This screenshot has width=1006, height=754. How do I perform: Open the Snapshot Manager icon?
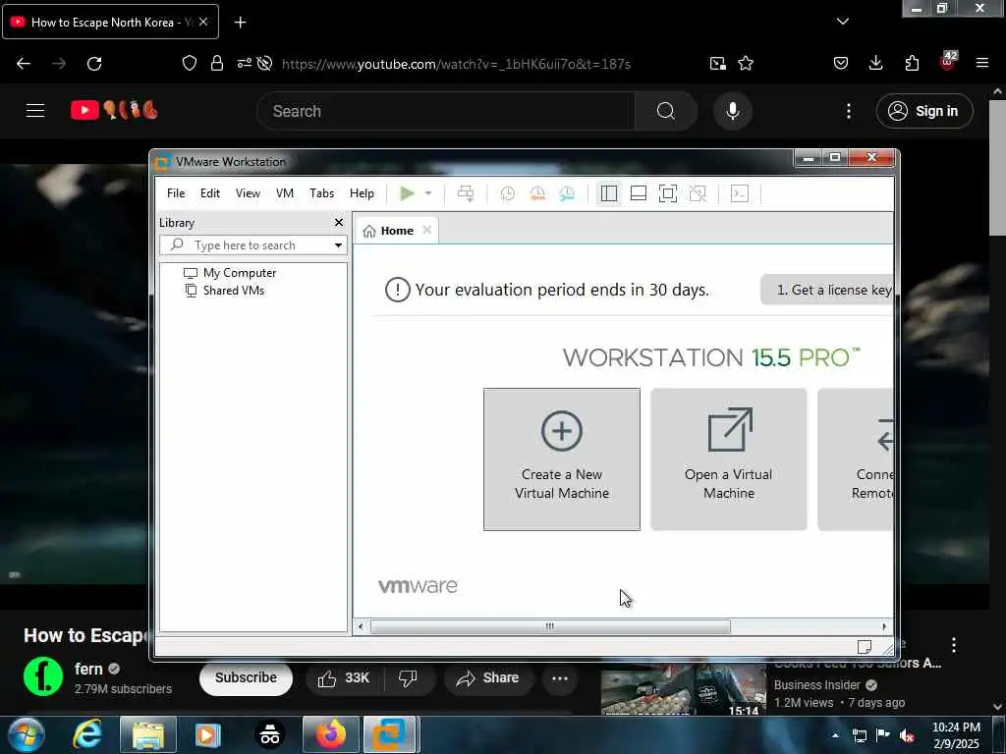[x=567, y=193]
